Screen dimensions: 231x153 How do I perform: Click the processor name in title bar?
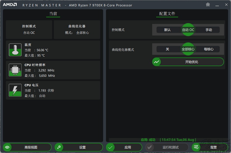(x=100, y=5)
